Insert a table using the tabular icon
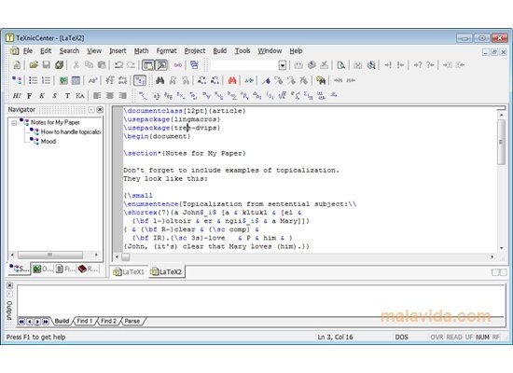 pos(76,80)
